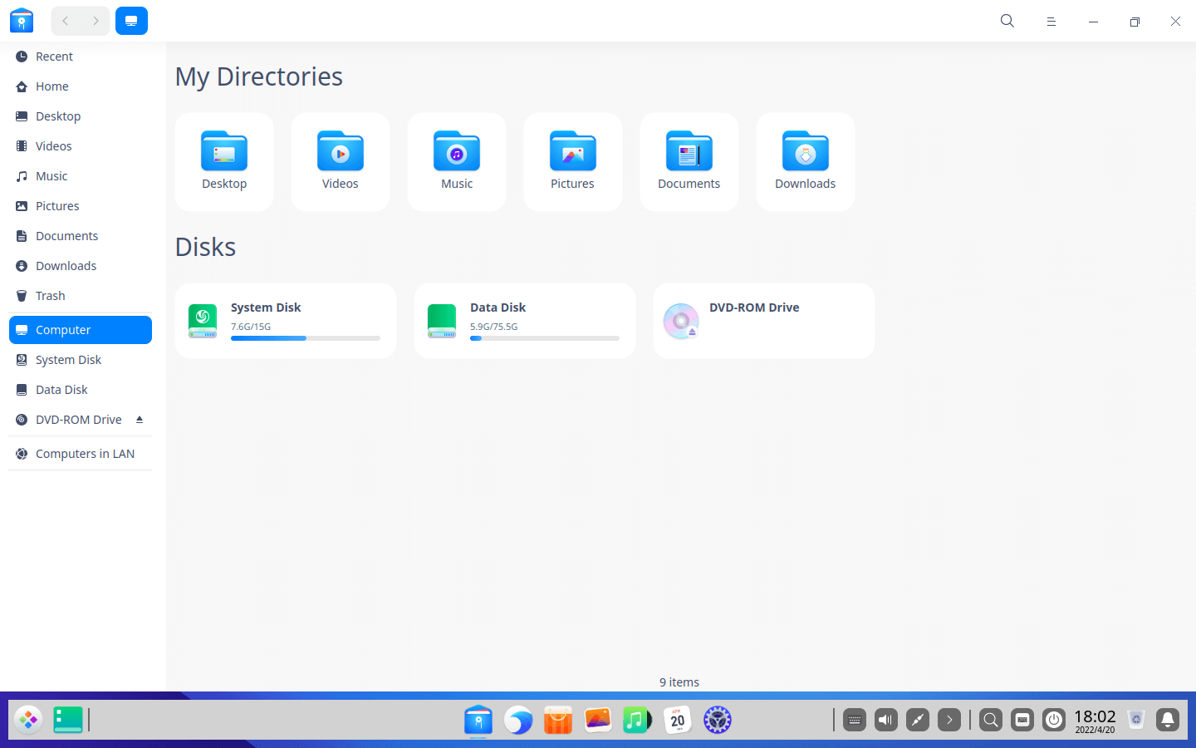Go to Trash in sidebar
1196x748 pixels.
50,296
